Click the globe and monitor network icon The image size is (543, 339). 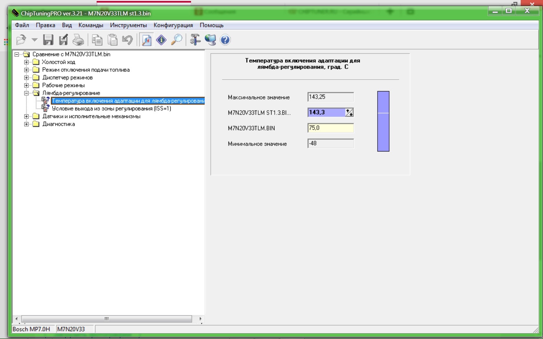210,40
